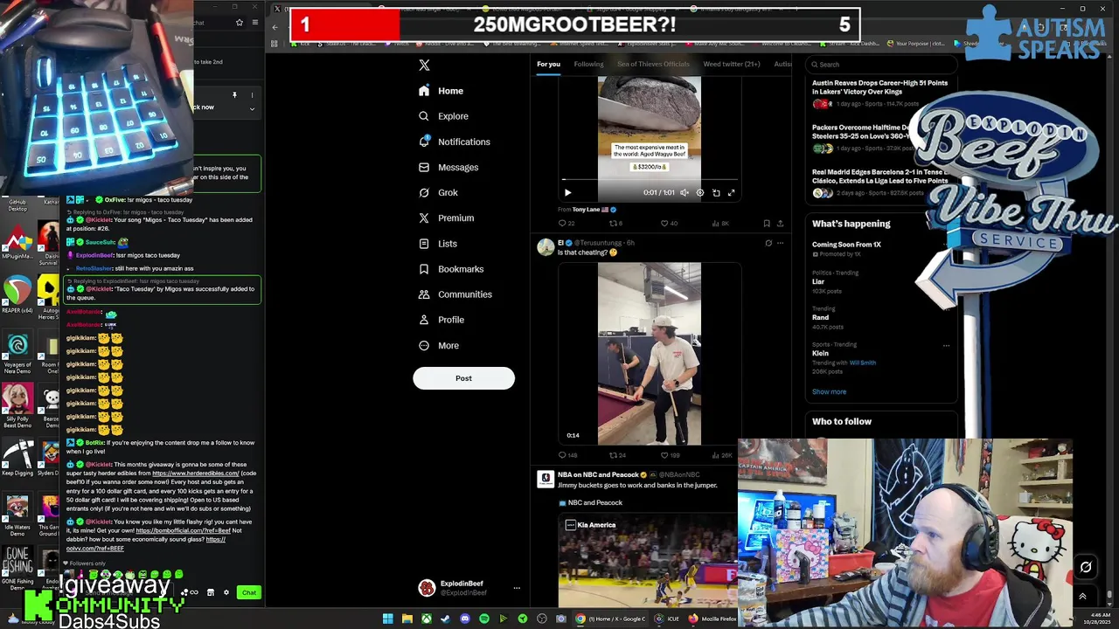Screen dimensions: 1119x629
Task: Toggle picture-in-picture on Wagyu video
Action: pos(716,192)
